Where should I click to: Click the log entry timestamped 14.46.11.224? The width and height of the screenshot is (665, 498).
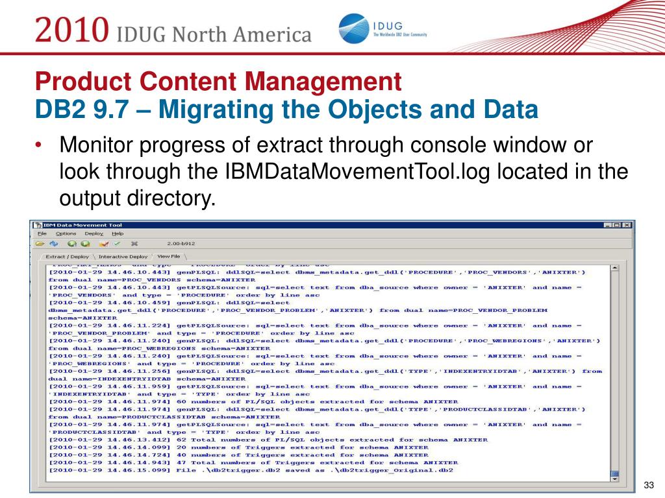[x=315, y=329]
